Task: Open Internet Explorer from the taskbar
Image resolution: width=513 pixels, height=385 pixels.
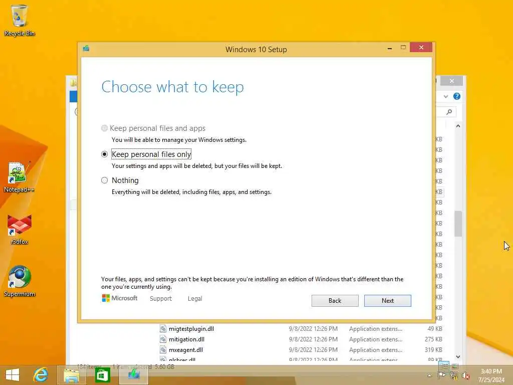Action: (x=41, y=375)
